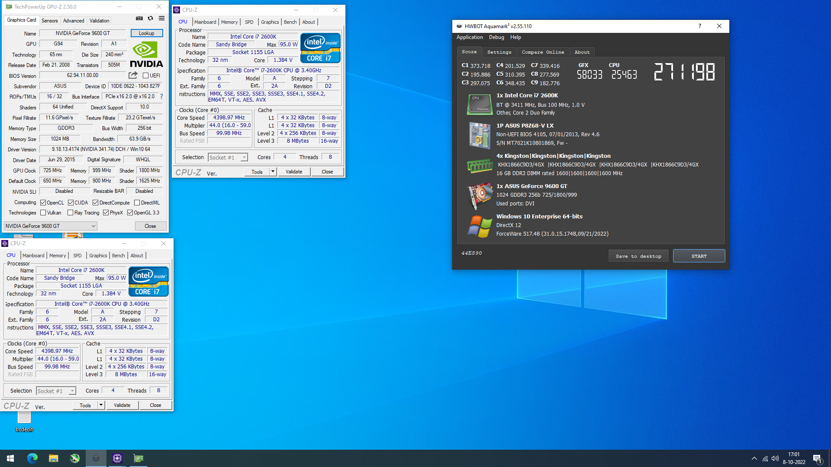The width and height of the screenshot is (831, 467).
Task: Click the Close button in GPU-Z
Action: (150, 226)
